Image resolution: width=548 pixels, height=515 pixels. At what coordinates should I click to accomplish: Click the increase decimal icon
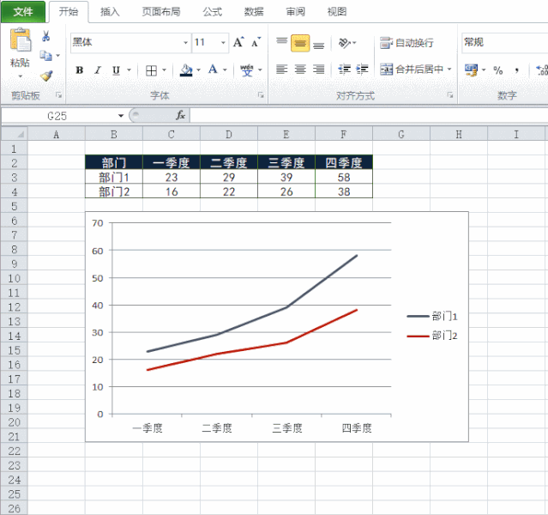coord(542,70)
